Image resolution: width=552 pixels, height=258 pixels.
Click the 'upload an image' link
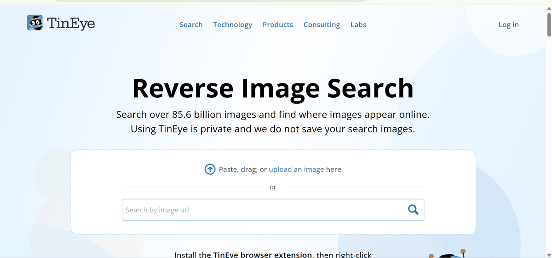pos(296,169)
